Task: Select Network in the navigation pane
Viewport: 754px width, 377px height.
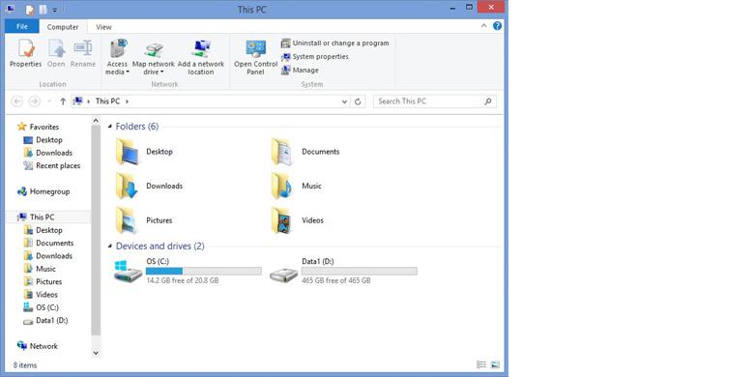Action: 38,346
